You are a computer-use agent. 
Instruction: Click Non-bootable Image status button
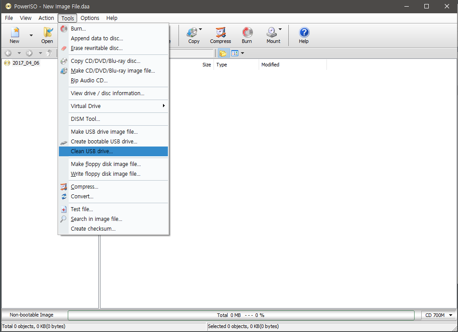31,315
